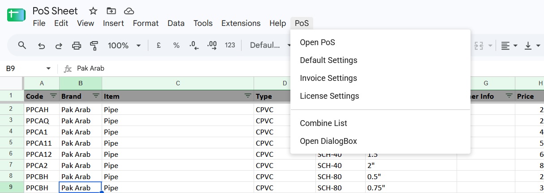Choose Open PoS menu entry
Viewport: 544px width, 193px height.
click(x=380, y=42)
